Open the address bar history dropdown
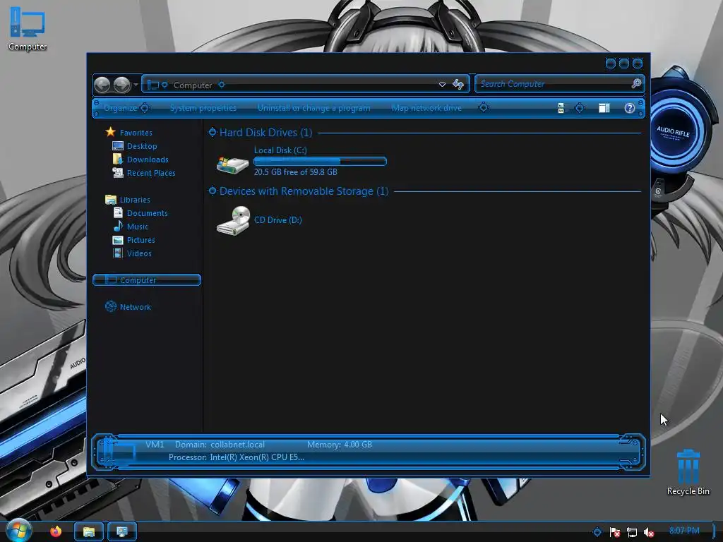The height and width of the screenshot is (542, 723). 442,85
